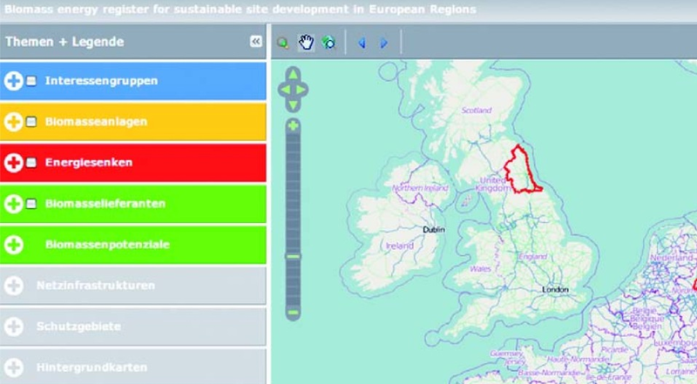Expand the Biomassenpotenziale section
697x384 pixels.
[x=13, y=246]
